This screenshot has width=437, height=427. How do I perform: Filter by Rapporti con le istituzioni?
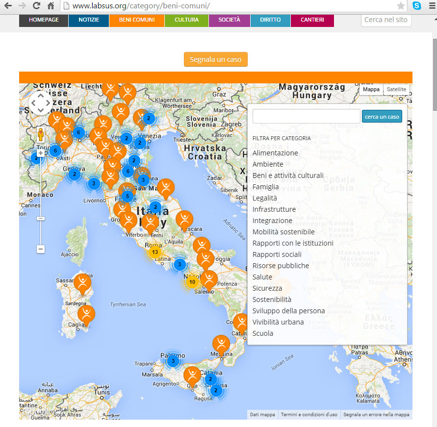[x=293, y=243]
